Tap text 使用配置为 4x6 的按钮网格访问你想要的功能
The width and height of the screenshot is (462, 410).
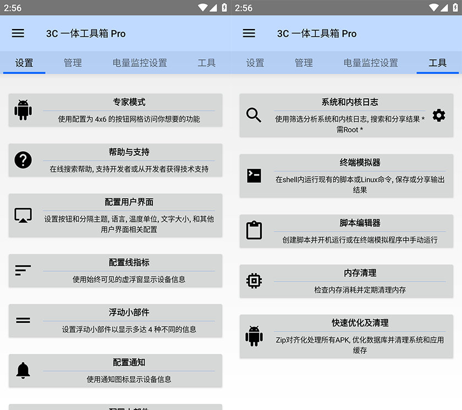click(x=129, y=119)
